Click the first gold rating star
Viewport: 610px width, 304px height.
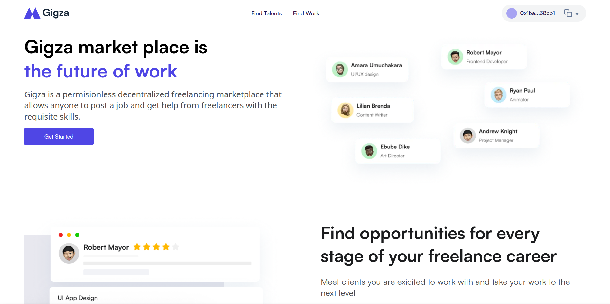(137, 247)
